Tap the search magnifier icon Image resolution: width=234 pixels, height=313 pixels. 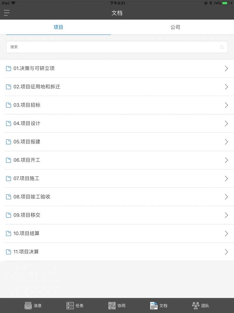pos(221,47)
